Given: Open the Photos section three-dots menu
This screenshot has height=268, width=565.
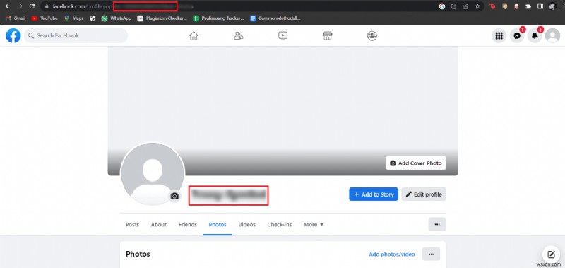Looking at the screenshot, I should pyautogui.click(x=431, y=255).
